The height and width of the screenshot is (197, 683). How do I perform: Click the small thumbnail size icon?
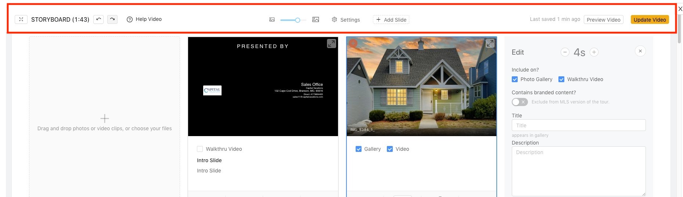click(x=272, y=20)
